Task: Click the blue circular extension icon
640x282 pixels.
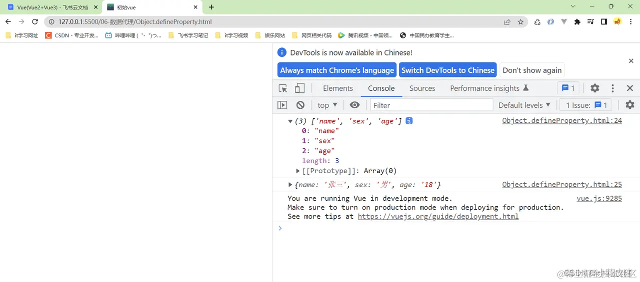Action: [550, 22]
